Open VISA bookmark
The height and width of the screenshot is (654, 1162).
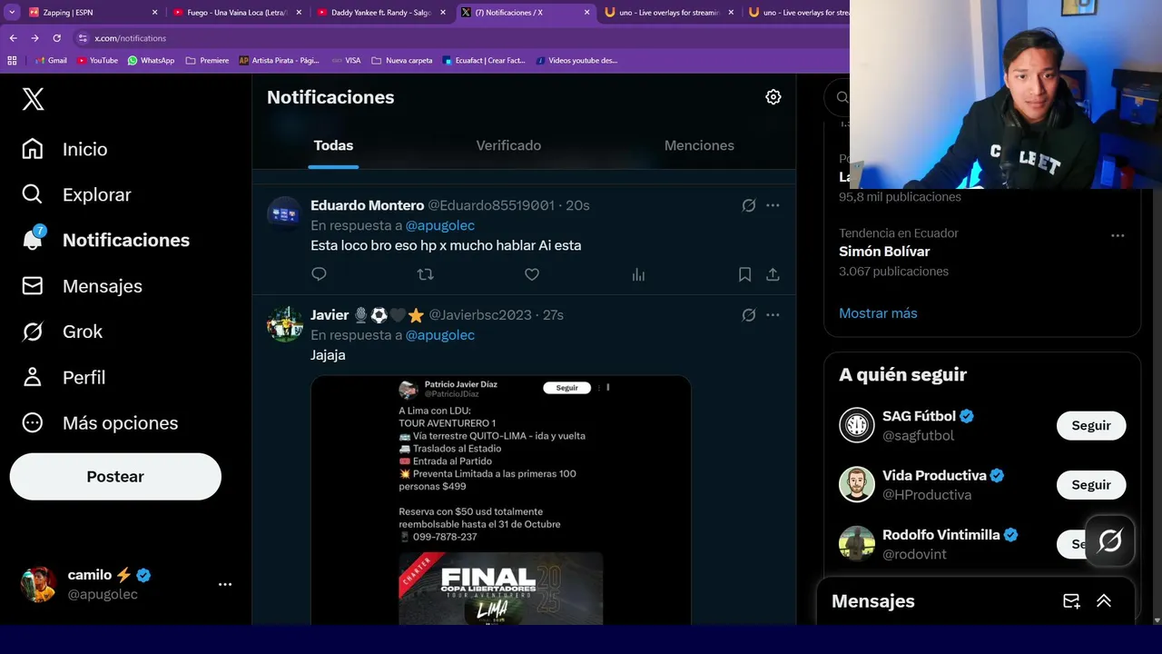tap(346, 61)
